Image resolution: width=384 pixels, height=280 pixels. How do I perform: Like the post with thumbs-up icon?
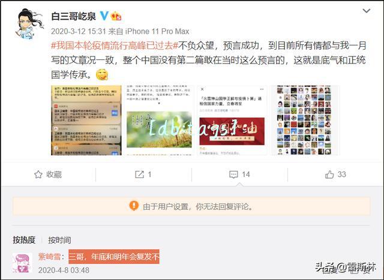(329, 174)
